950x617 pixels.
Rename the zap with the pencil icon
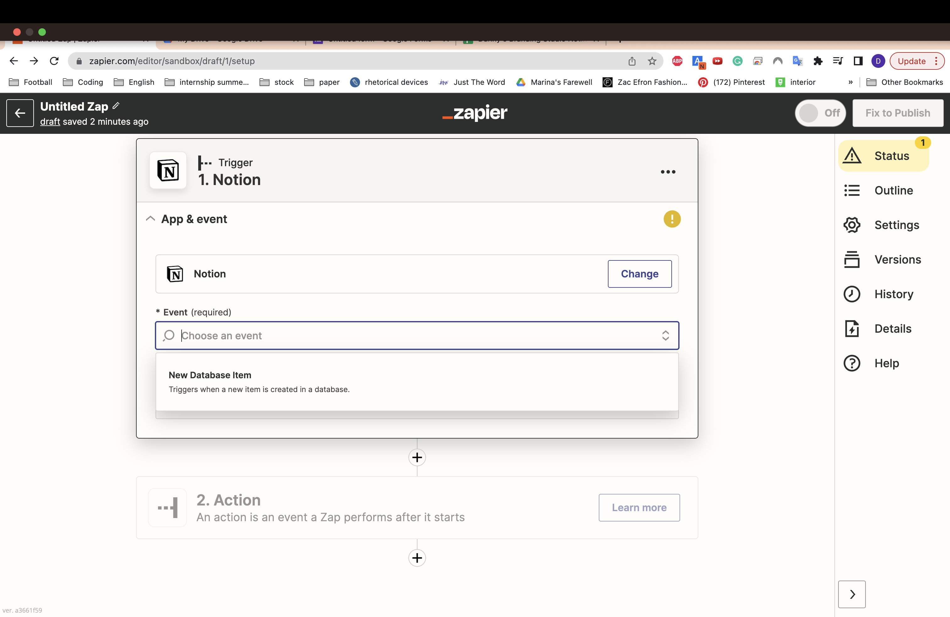pos(116,106)
